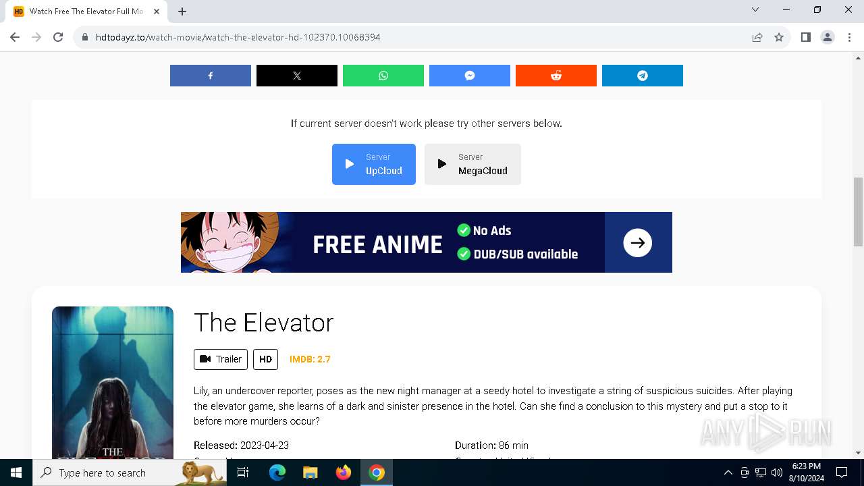This screenshot has width=864, height=486.
Task: Open a new browser tab
Action: [x=182, y=11]
